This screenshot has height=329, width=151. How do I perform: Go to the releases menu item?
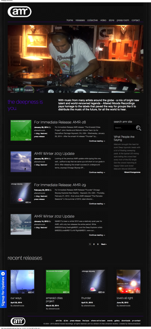(80, 20)
